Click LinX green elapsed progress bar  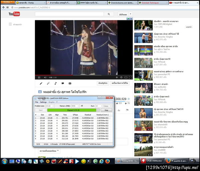(x=73, y=110)
